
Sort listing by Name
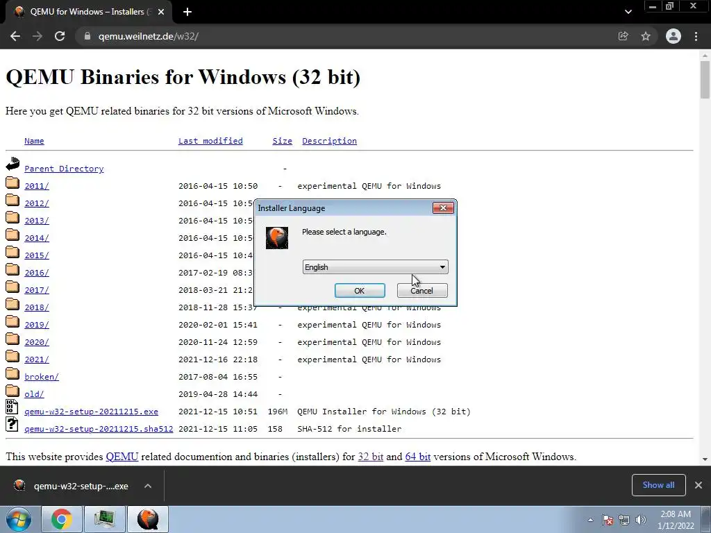coord(34,141)
